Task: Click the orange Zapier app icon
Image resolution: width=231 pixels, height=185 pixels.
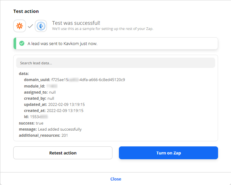Action: point(19,26)
